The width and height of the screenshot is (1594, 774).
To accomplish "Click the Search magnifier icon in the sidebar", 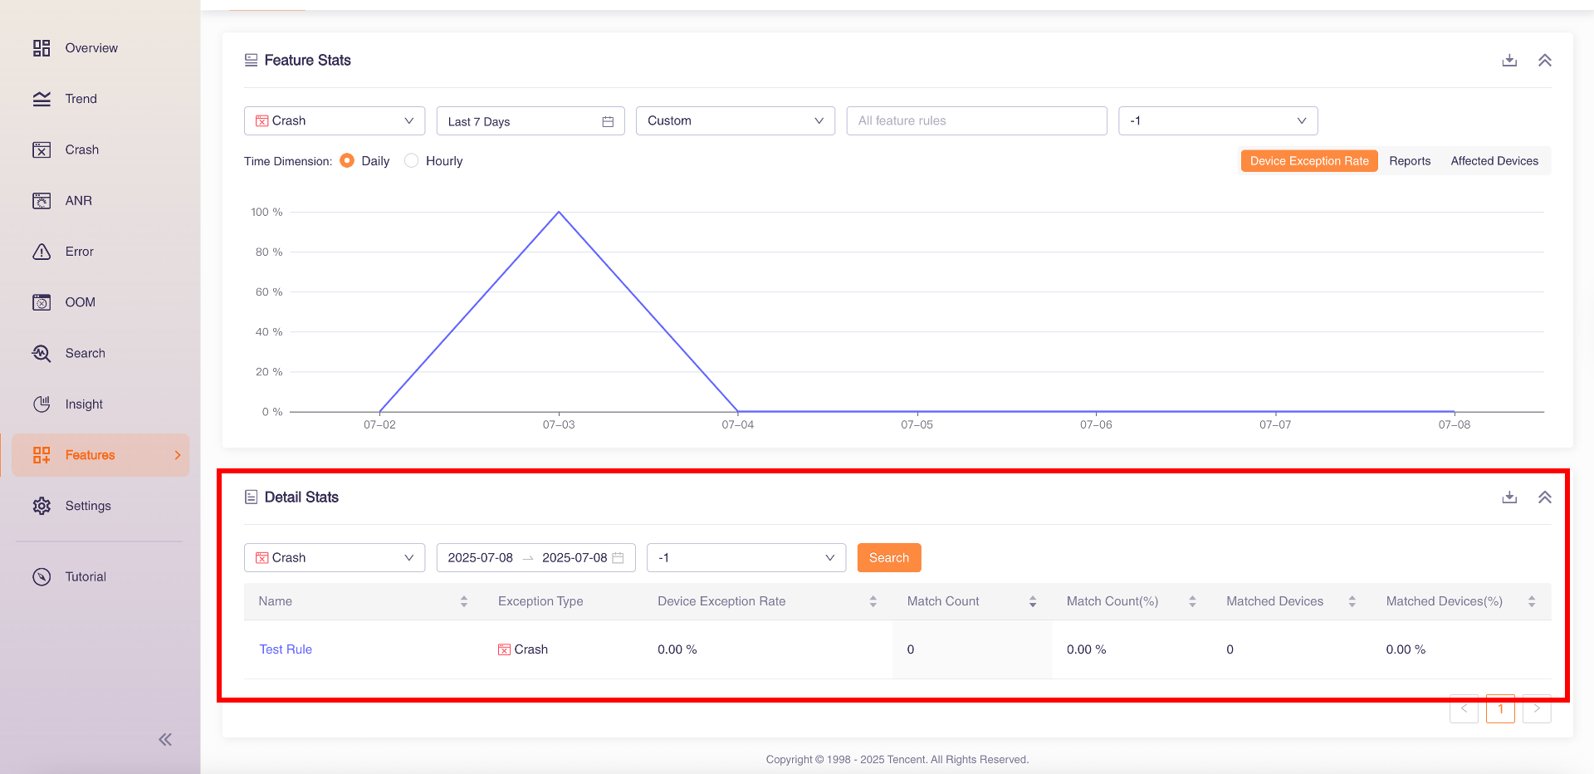I will [x=42, y=353].
